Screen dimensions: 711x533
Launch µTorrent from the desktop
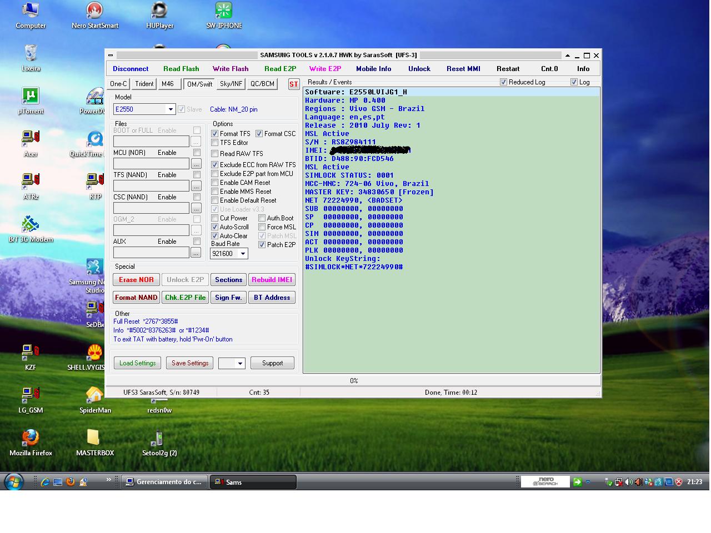click(31, 100)
